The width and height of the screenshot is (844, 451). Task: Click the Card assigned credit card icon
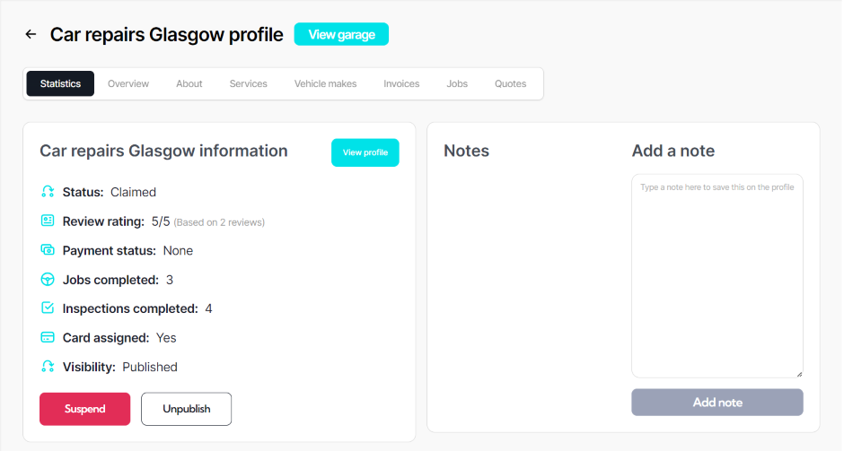[x=48, y=338]
